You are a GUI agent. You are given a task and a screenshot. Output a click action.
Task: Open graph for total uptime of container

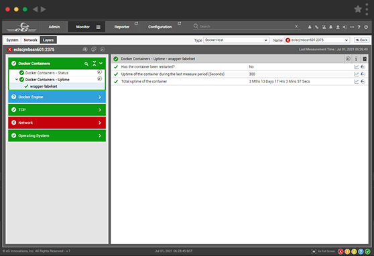pos(357,82)
